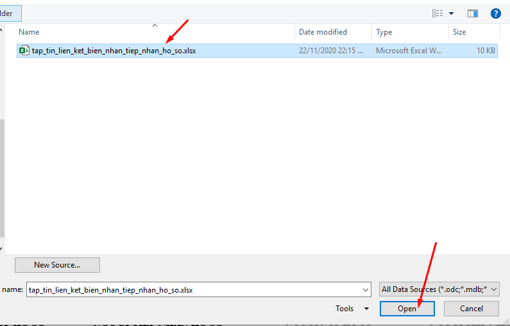The width and height of the screenshot is (510, 326).
Task: Sort files by Date modified column
Action: 323,32
